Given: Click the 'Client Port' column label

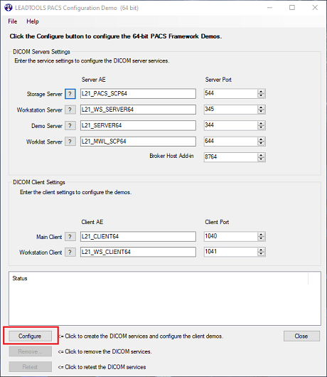Looking at the screenshot, I should [x=217, y=222].
